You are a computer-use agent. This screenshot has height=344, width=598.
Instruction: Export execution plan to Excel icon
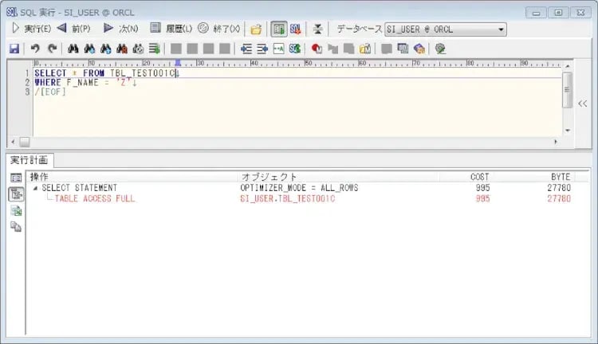tap(16, 211)
